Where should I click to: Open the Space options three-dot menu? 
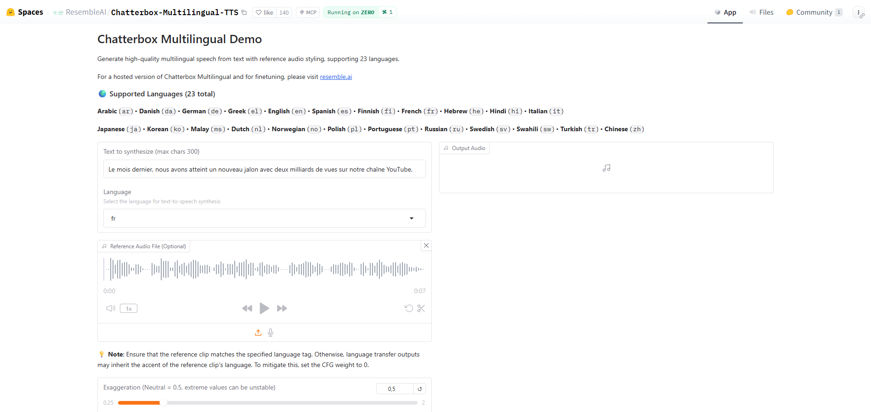pos(858,12)
